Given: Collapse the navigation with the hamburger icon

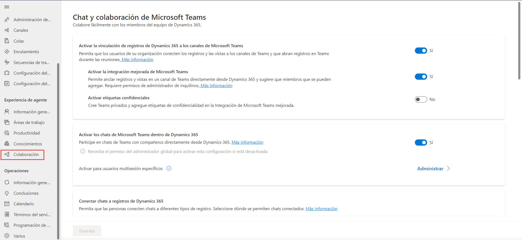Looking at the screenshot, I should [7, 7].
